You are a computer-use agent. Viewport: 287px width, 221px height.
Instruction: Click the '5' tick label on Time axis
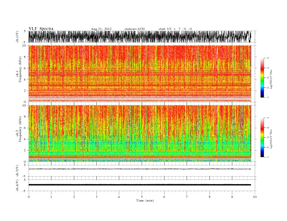click(x=142, y=197)
